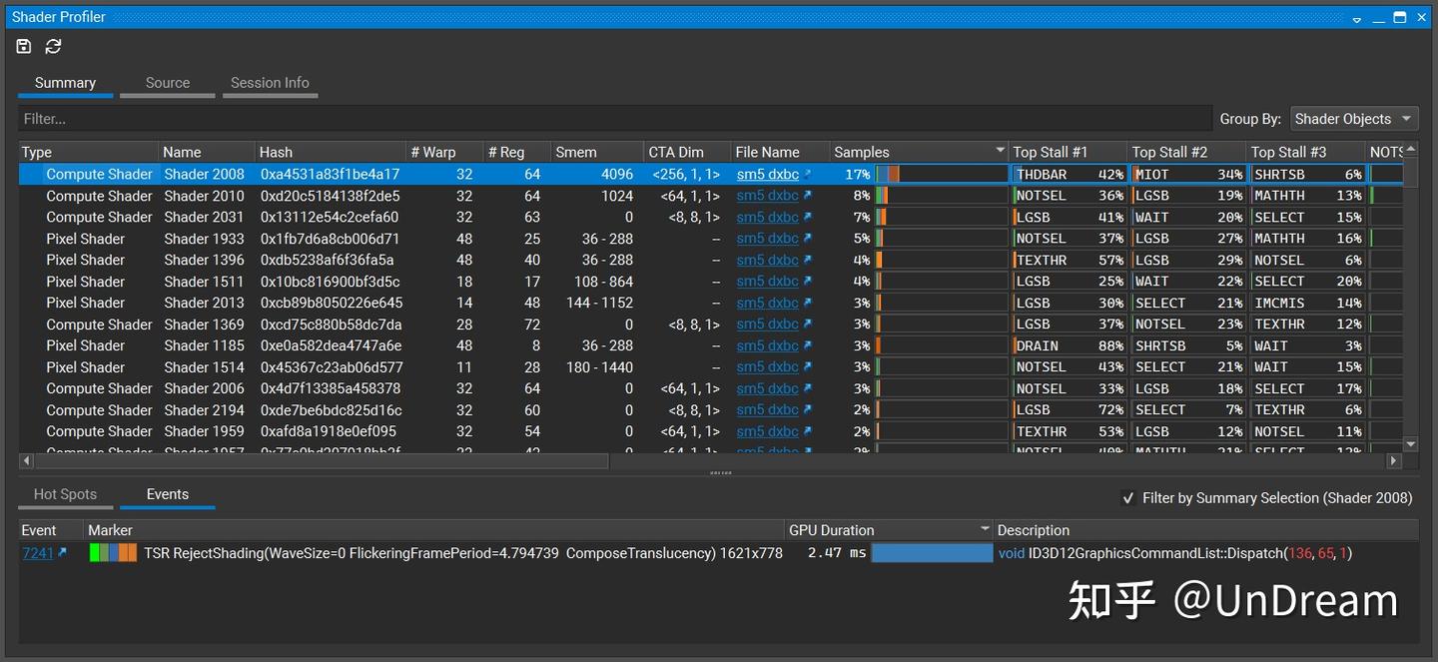The image size is (1438, 662).
Task: Click the save icon in toolbar
Action: pyautogui.click(x=24, y=46)
